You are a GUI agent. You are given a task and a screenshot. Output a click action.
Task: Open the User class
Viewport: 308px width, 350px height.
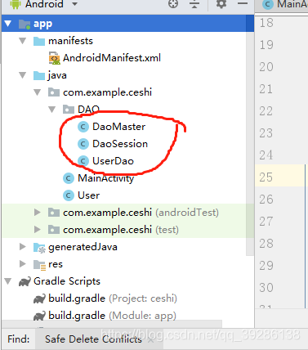point(89,195)
